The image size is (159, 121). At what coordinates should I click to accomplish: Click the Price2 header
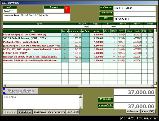point(123,24)
